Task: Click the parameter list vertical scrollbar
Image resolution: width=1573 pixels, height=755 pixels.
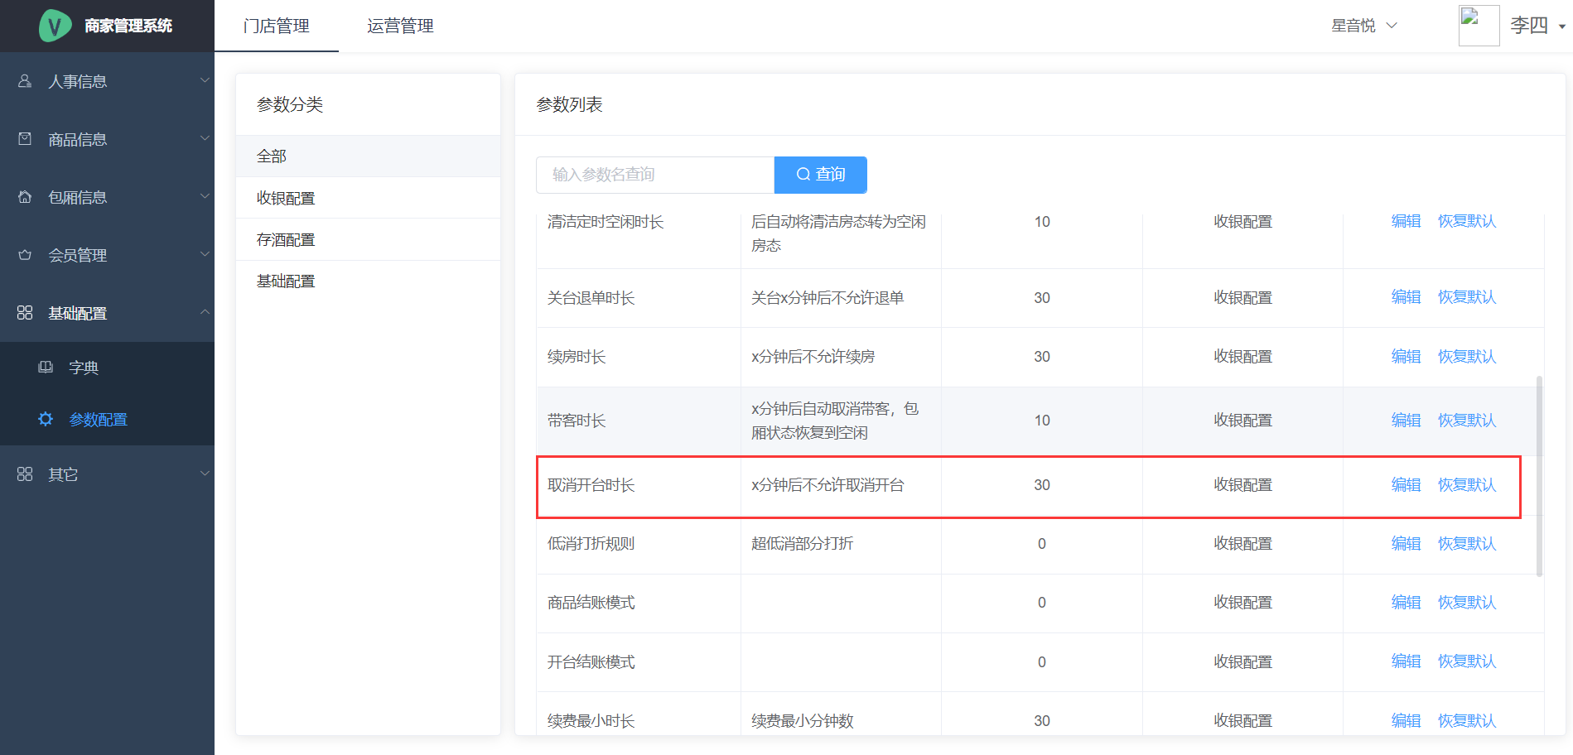Action: [1539, 476]
